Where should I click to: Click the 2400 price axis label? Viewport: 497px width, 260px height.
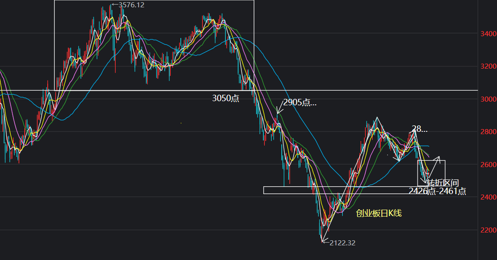click(488, 197)
